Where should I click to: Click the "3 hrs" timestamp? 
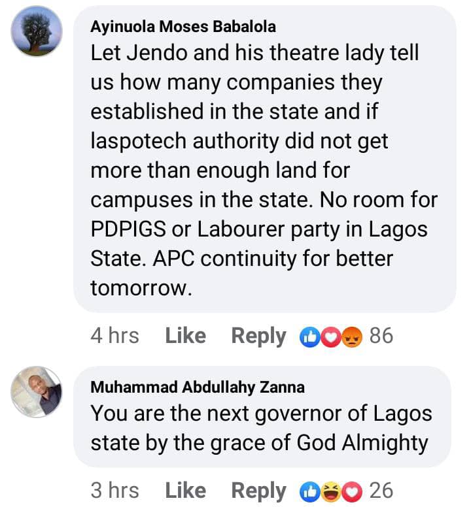click(115, 491)
